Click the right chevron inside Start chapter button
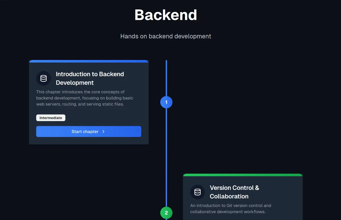The height and width of the screenshot is (220, 341). click(103, 132)
